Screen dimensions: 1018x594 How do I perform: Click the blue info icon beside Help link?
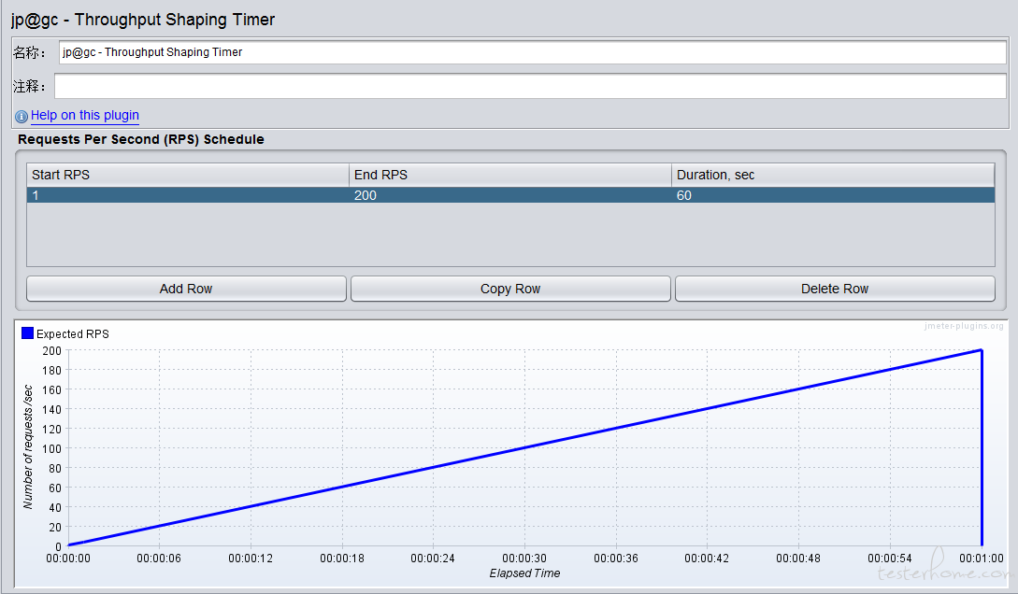(x=22, y=117)
